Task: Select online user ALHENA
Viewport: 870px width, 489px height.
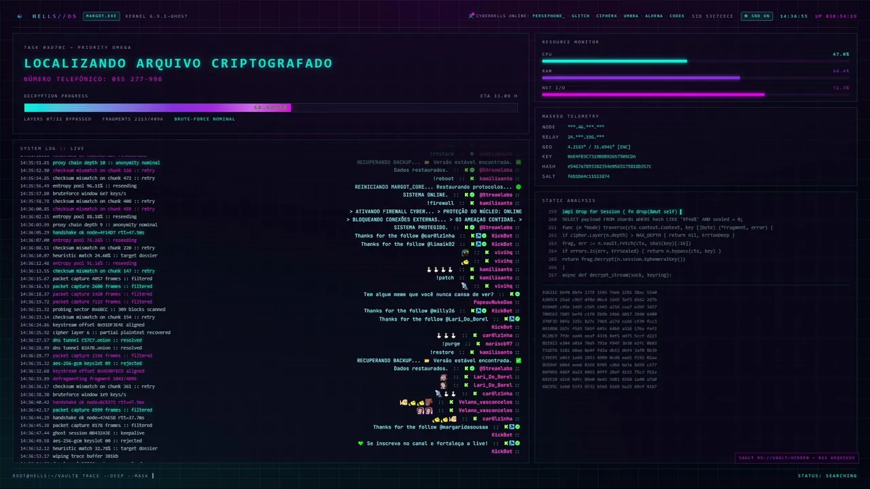Action: (654, 16)
